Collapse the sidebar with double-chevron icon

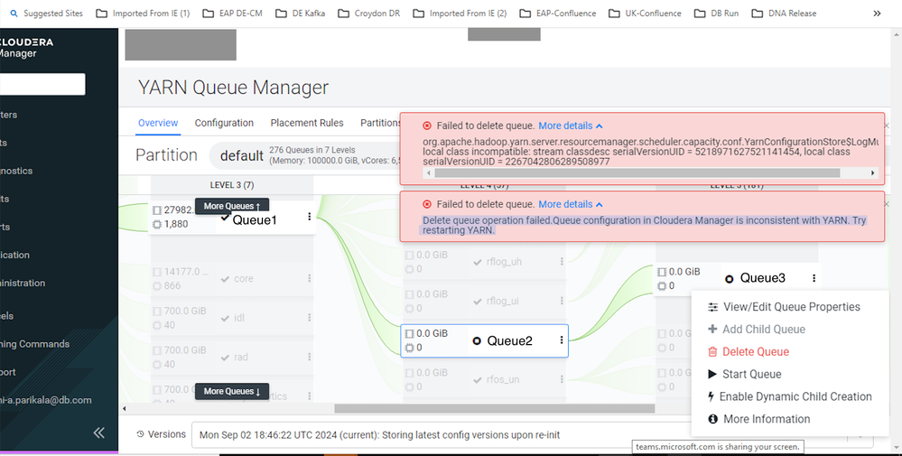[x=99, y=433]
